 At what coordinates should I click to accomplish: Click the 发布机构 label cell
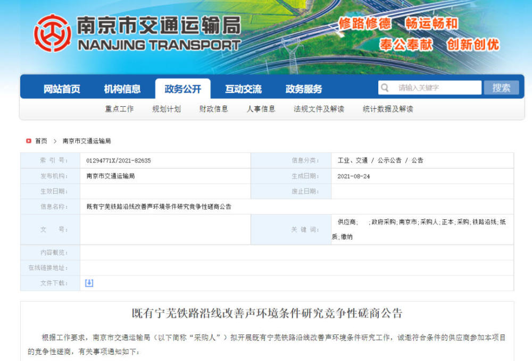click(x=50, y=176)
